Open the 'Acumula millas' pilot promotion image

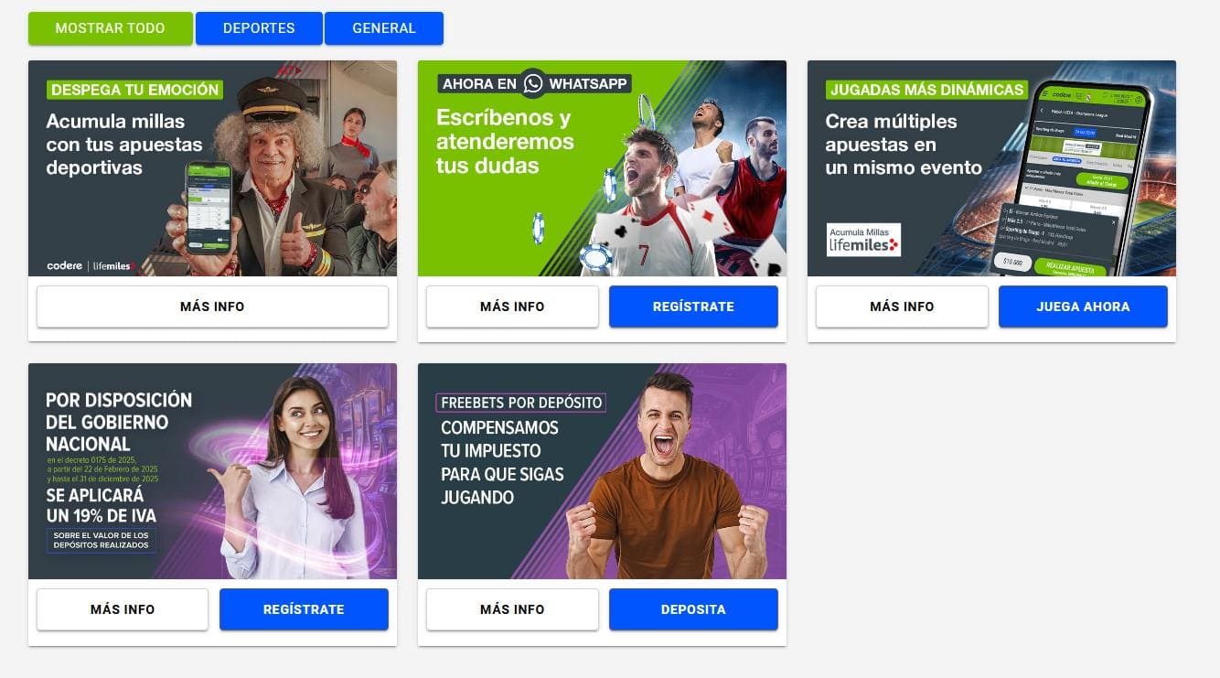pos(212,168)
